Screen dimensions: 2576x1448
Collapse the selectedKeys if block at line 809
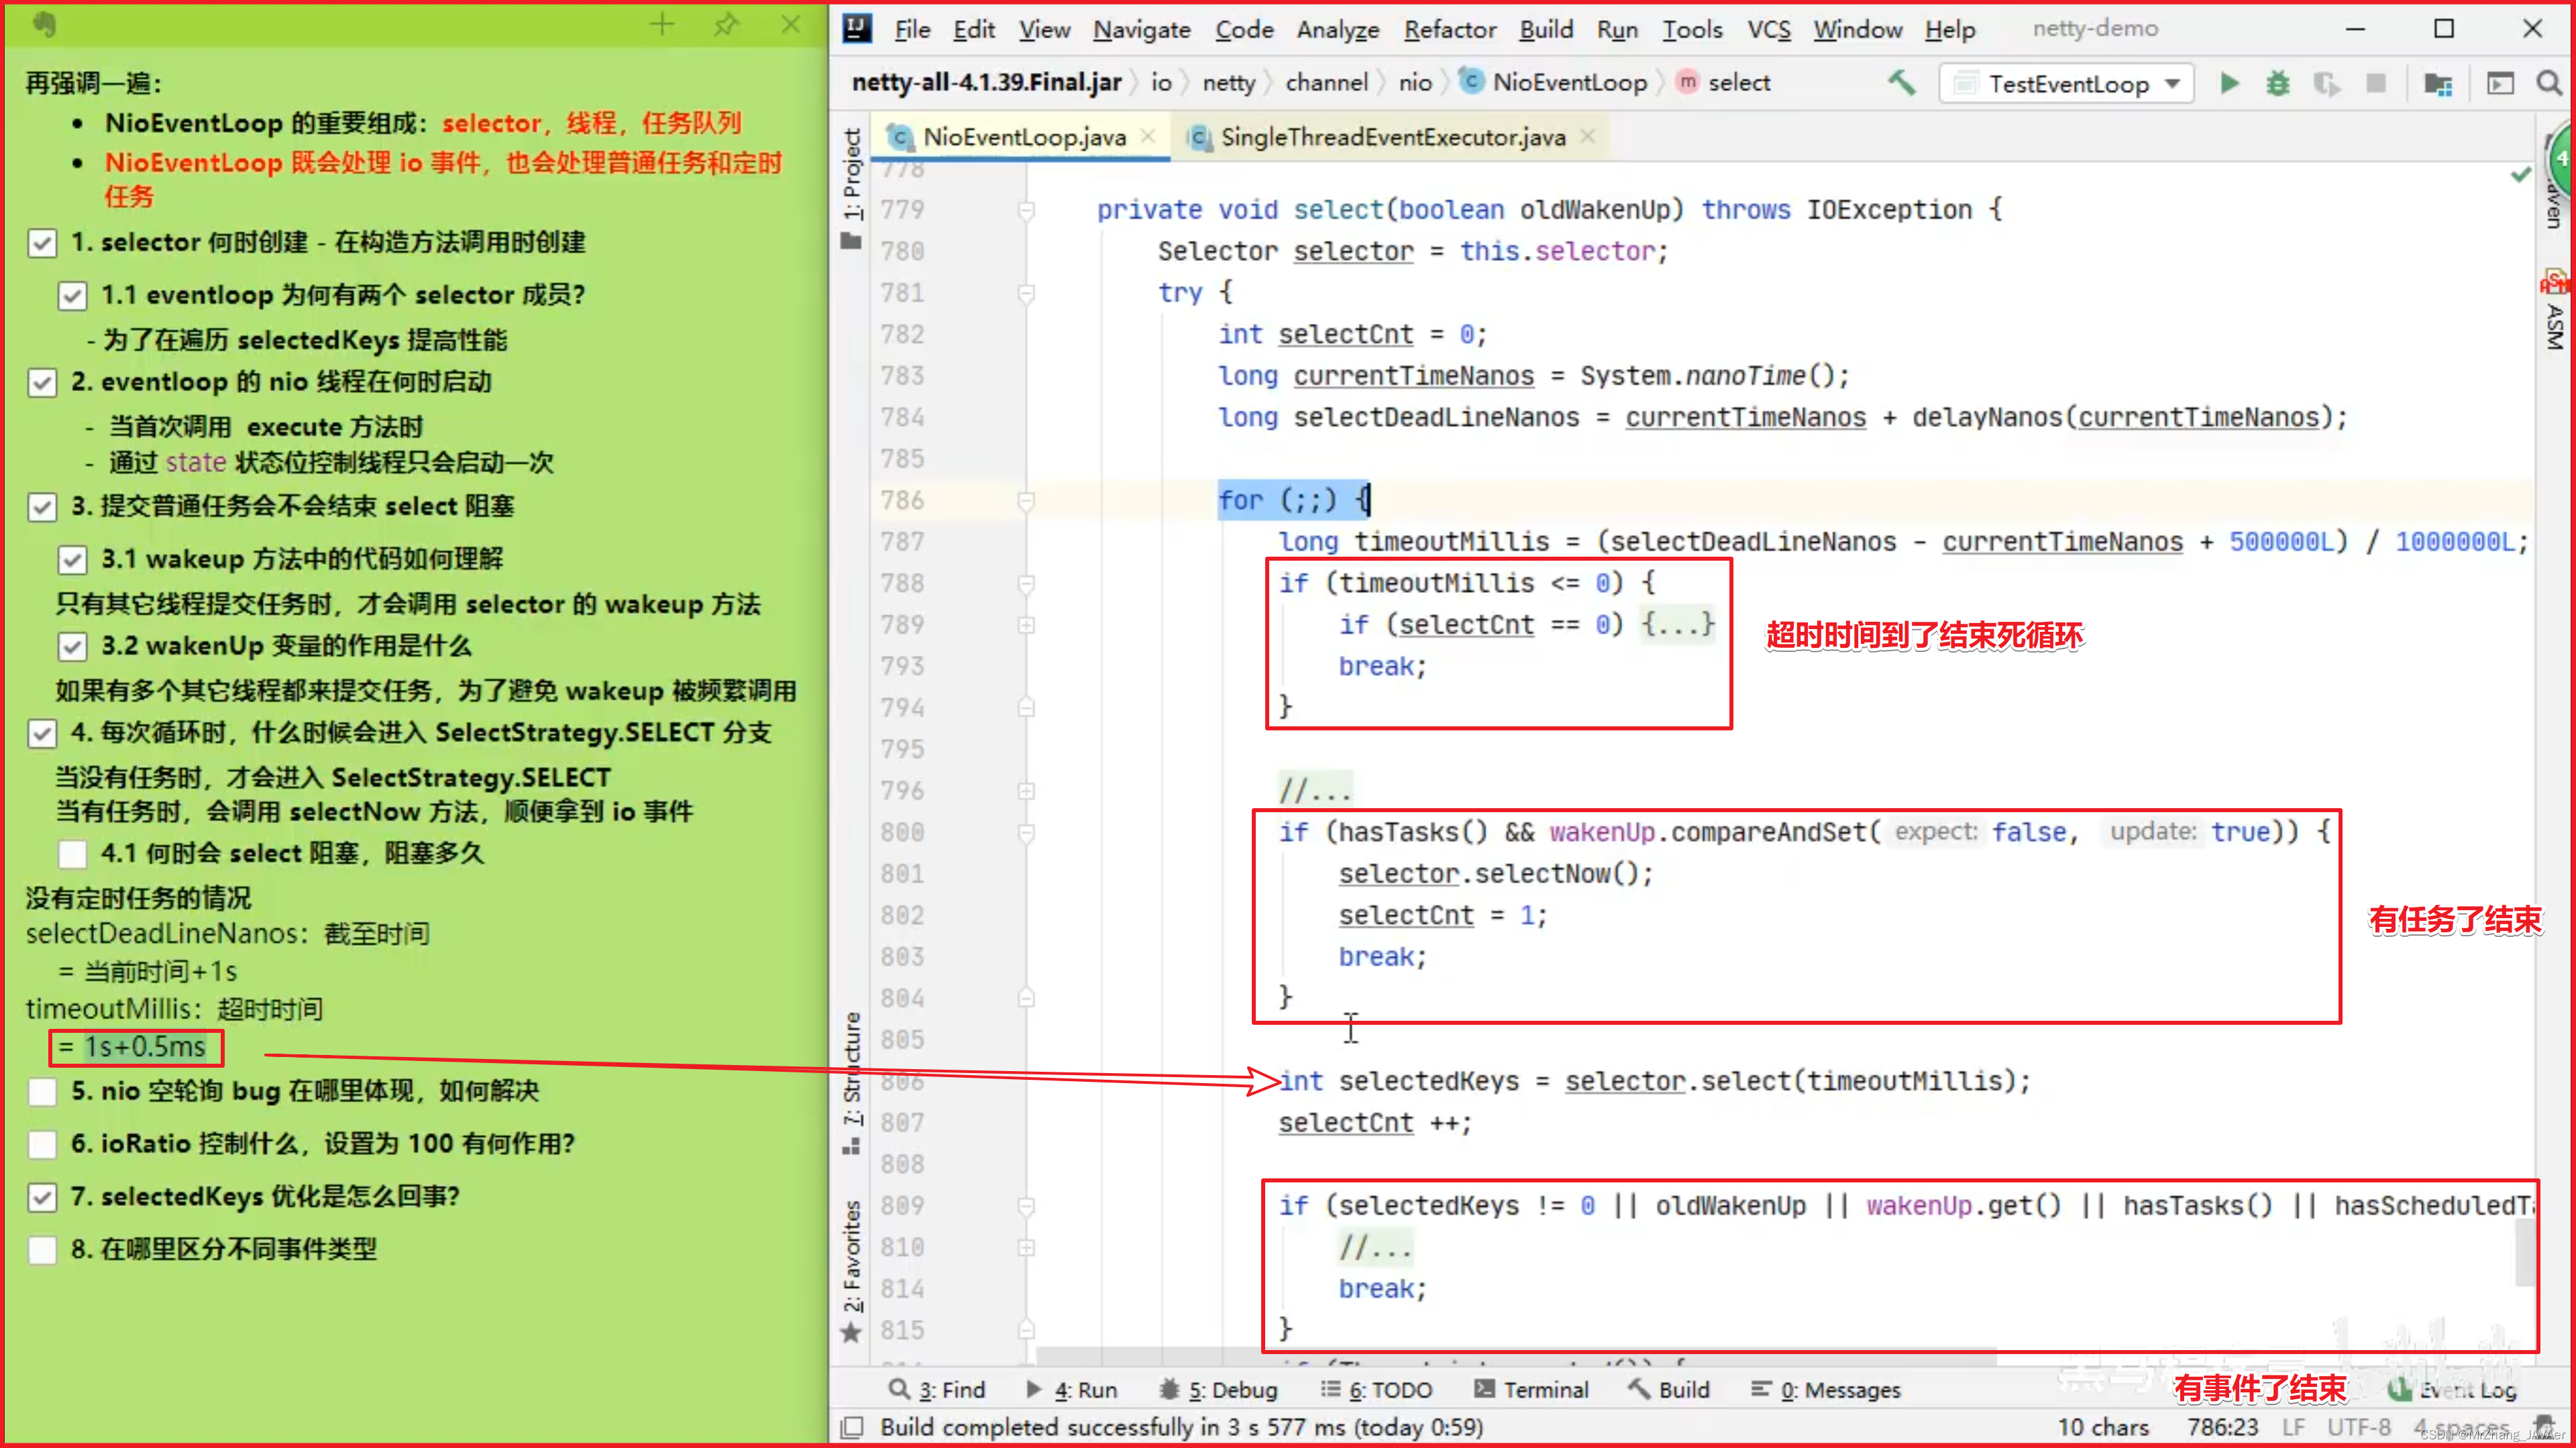tap(1026, 1206)
